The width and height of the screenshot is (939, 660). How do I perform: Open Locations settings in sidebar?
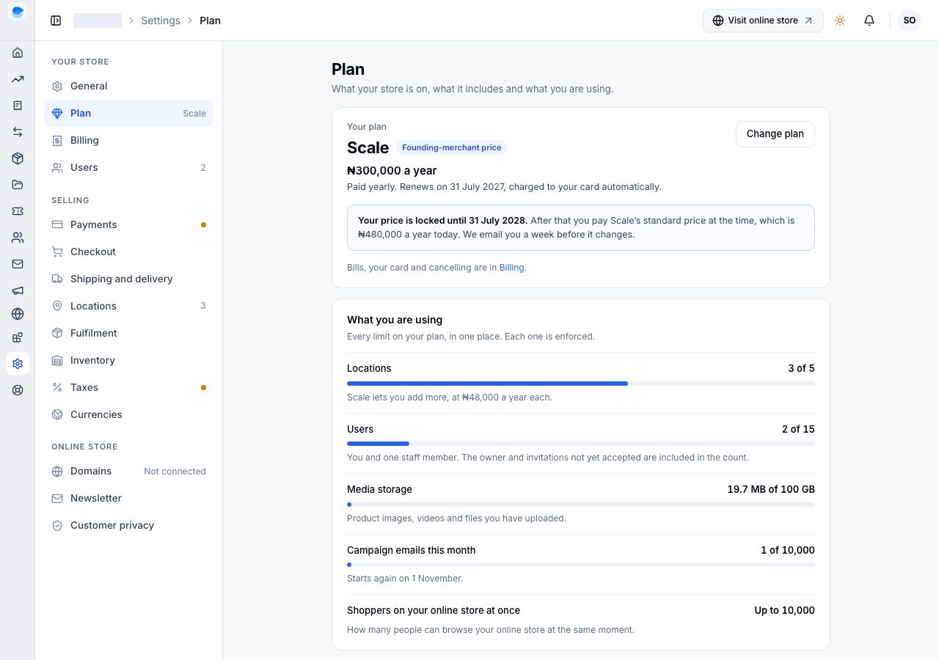pyautogui.click(x=128, y=307)
